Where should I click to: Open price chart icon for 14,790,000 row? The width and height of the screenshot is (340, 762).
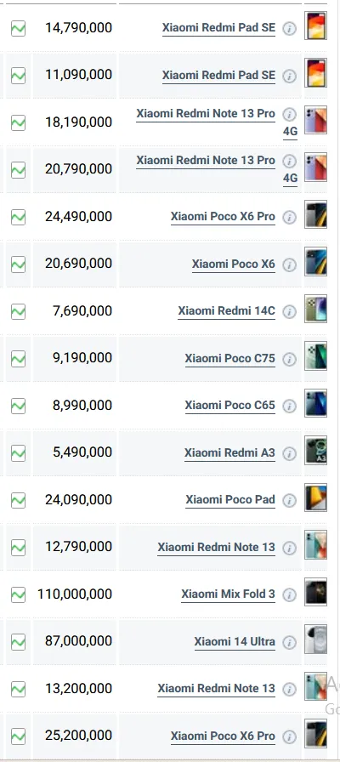[18, 28]
